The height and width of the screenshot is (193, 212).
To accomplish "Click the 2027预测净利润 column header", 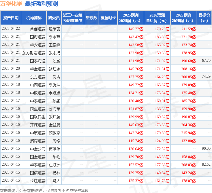I will [183, 18].
